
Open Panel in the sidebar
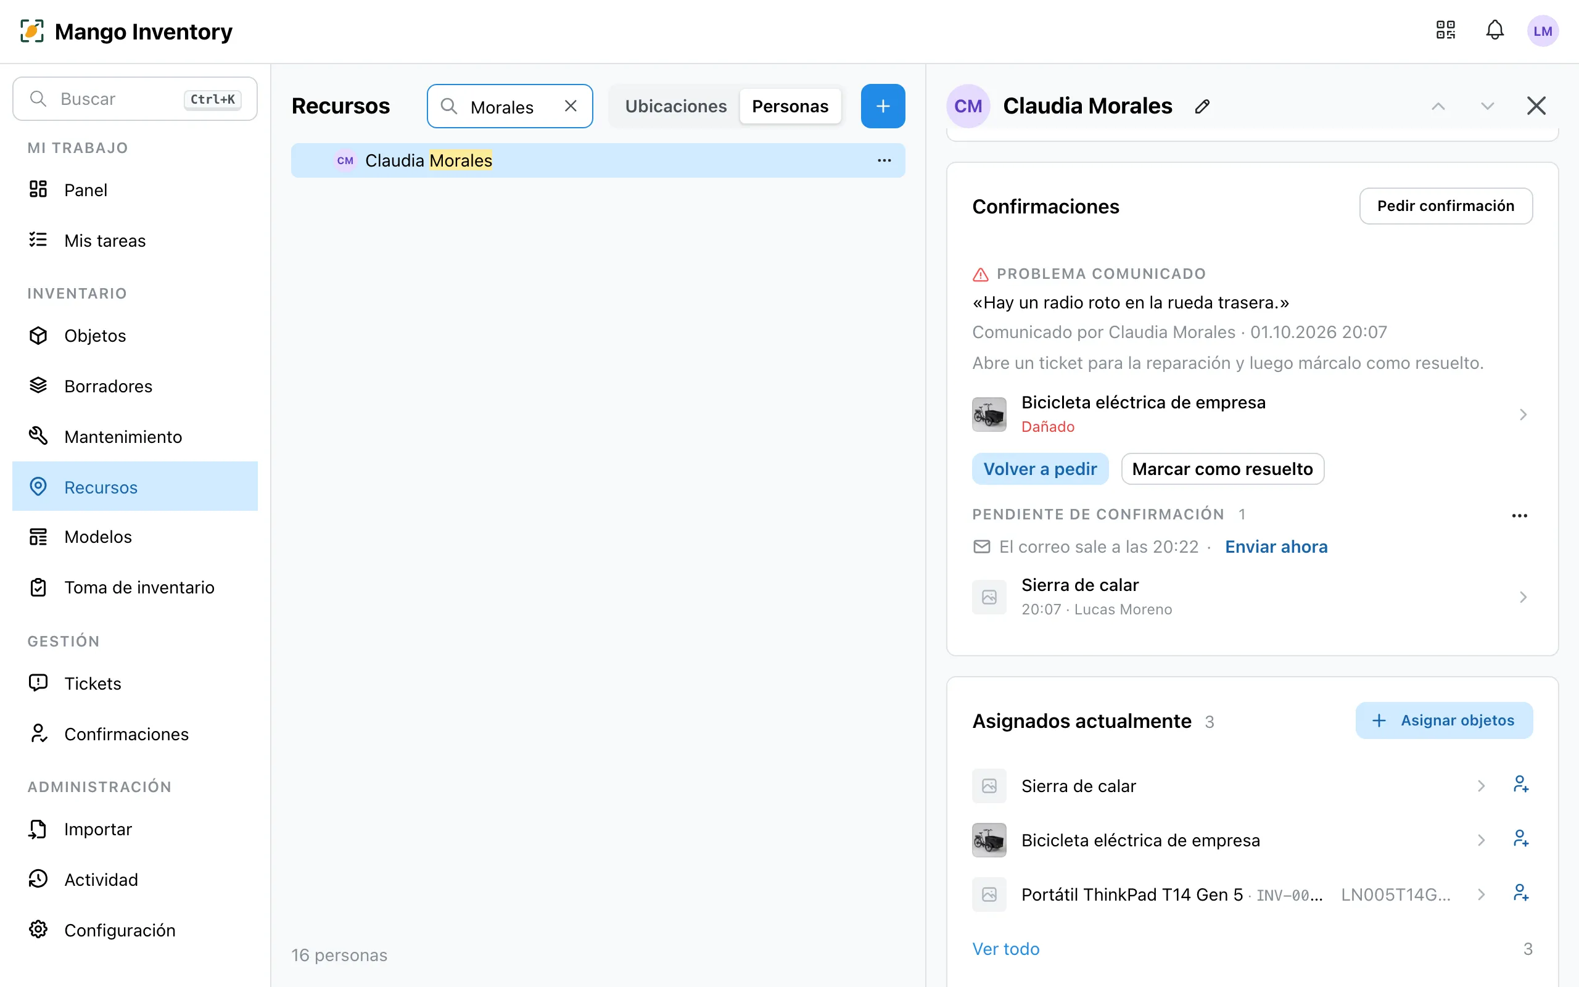135,190
